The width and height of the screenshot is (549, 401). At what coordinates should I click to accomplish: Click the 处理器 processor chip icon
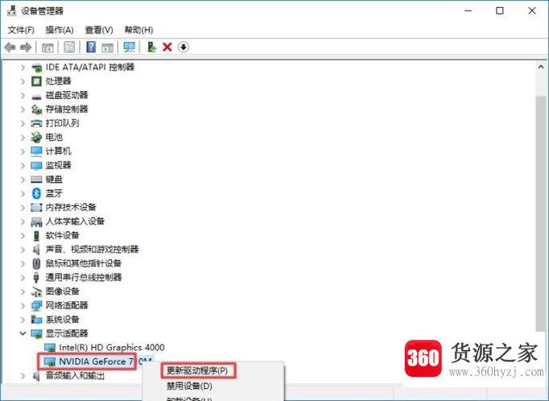(x=36, y=81)
